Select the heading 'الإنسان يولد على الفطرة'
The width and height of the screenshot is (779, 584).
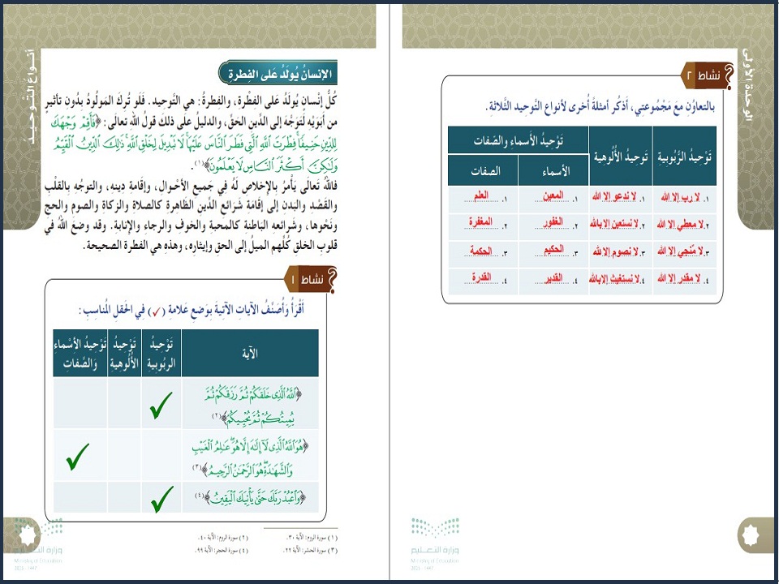(280, 74)
